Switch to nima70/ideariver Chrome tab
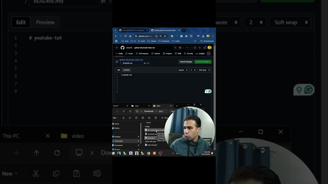 (x=133, y=30)
